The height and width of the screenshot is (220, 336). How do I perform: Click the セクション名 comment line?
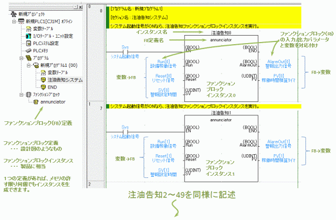(x=139, y=18)
